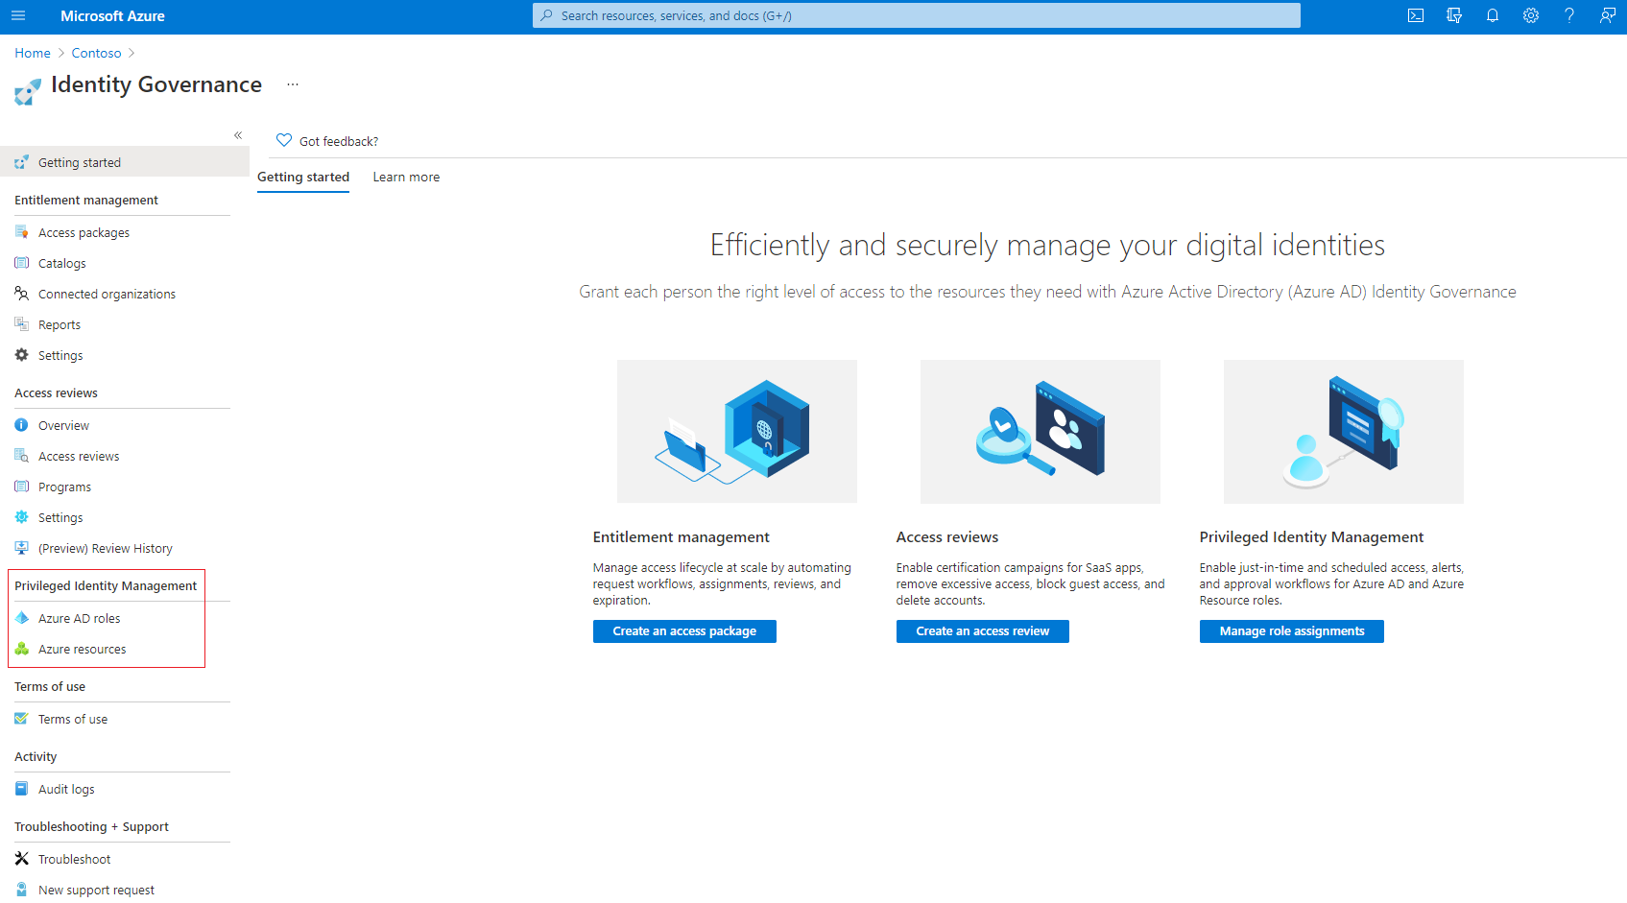Click the New support request icon
1627x903 pixels.
pyautogui.click(x=22, y=890)
